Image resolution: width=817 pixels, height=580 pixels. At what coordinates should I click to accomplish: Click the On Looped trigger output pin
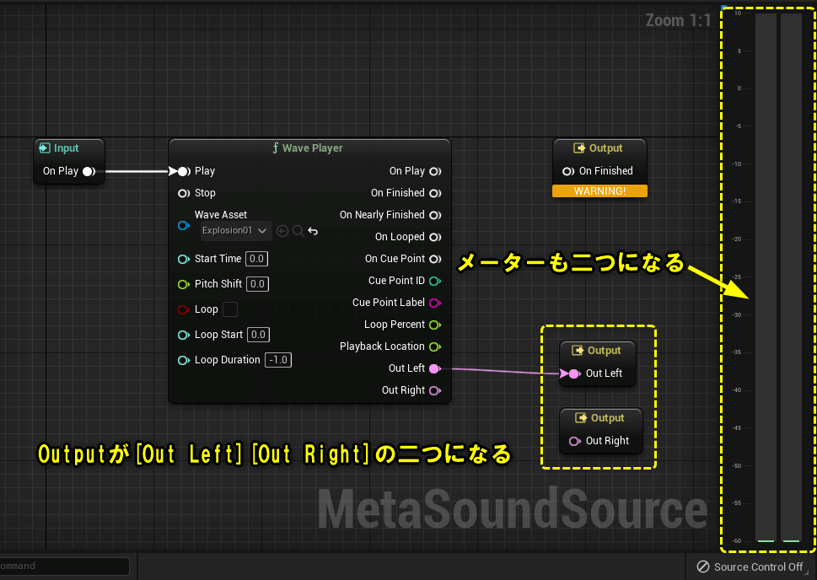coord(435,237)
